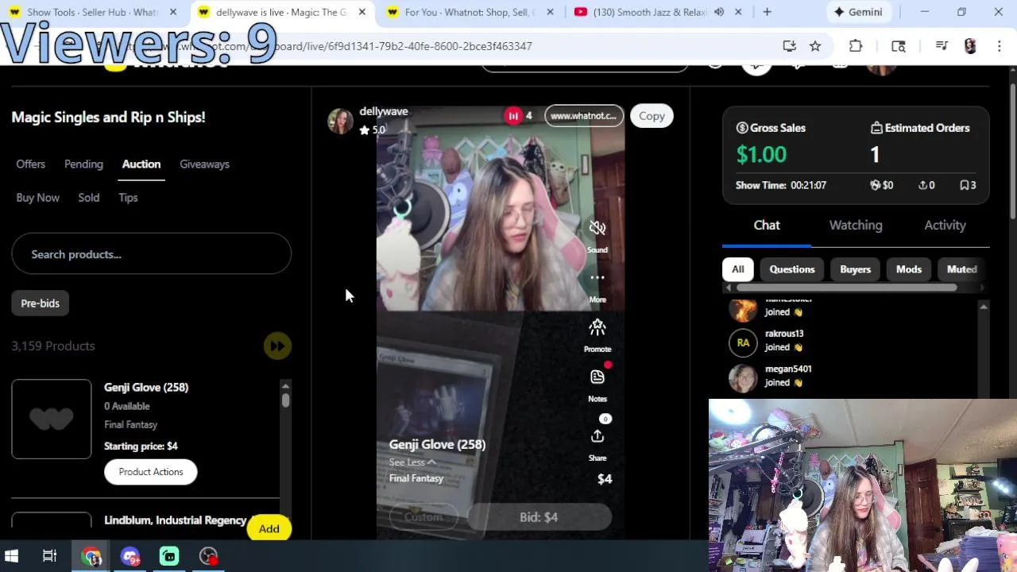Open the More options ellipsis icon
This screenshot has width=1017, height=572.
597,277
